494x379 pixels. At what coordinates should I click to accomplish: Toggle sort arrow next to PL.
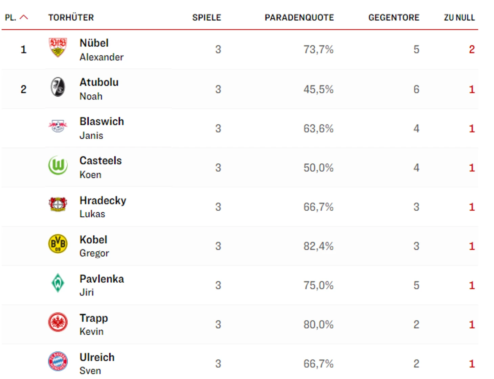click(x=24, y=17)
